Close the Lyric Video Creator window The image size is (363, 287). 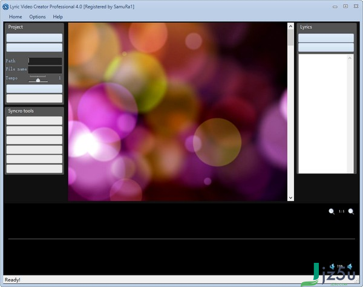click(356, 6)
